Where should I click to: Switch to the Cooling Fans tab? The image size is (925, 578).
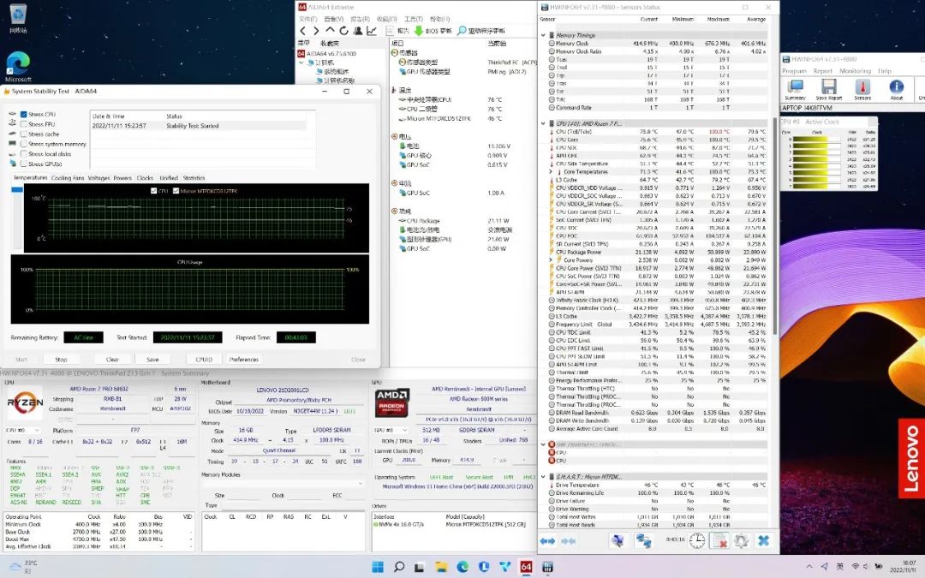[68, 178]
